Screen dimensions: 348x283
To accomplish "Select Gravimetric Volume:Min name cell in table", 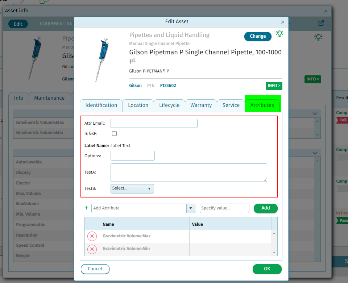I will (x=145, y=249).
